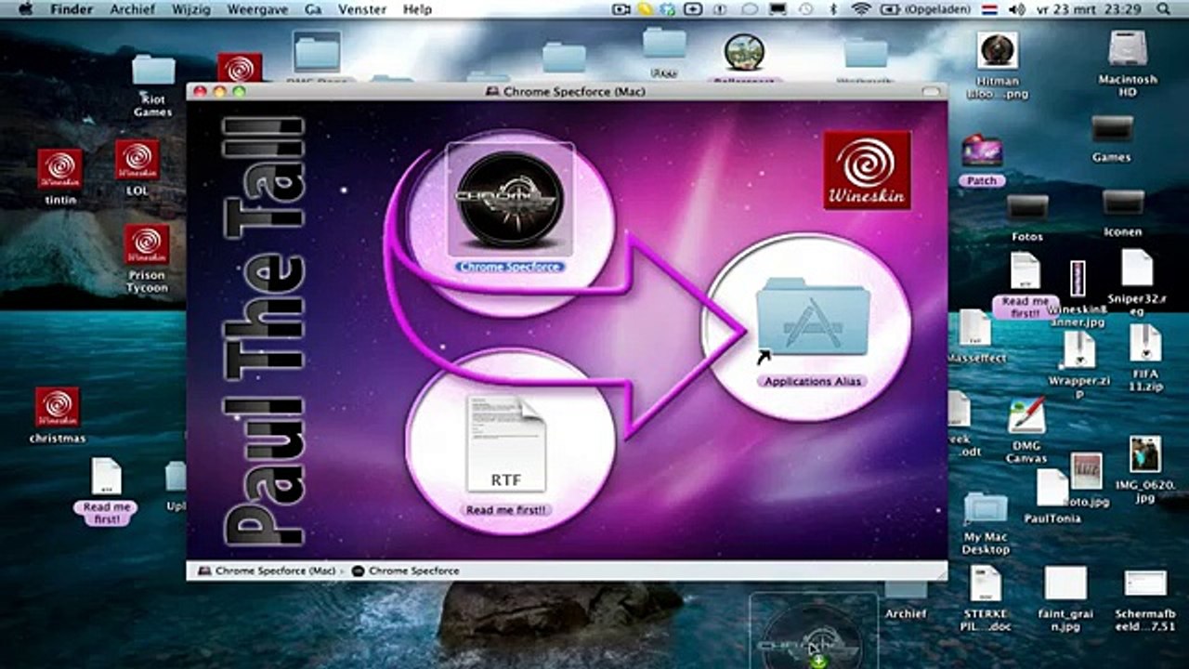
Task: Open the Wi-Fi status menu
Action: (860, 9)
